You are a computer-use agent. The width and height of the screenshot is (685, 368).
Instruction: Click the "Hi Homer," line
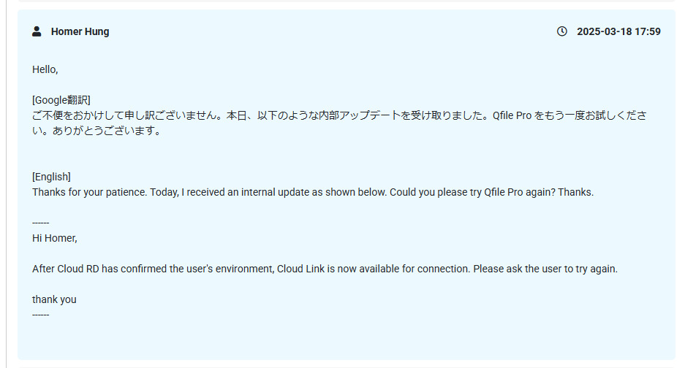pyautogui.click(x=54, y=238)
